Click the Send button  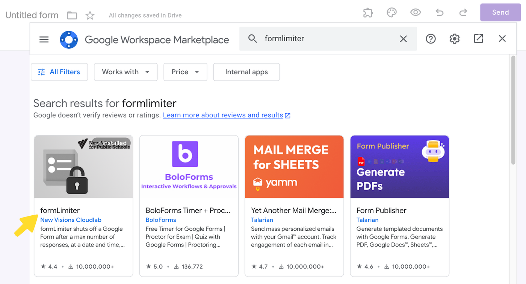[500, 12]
